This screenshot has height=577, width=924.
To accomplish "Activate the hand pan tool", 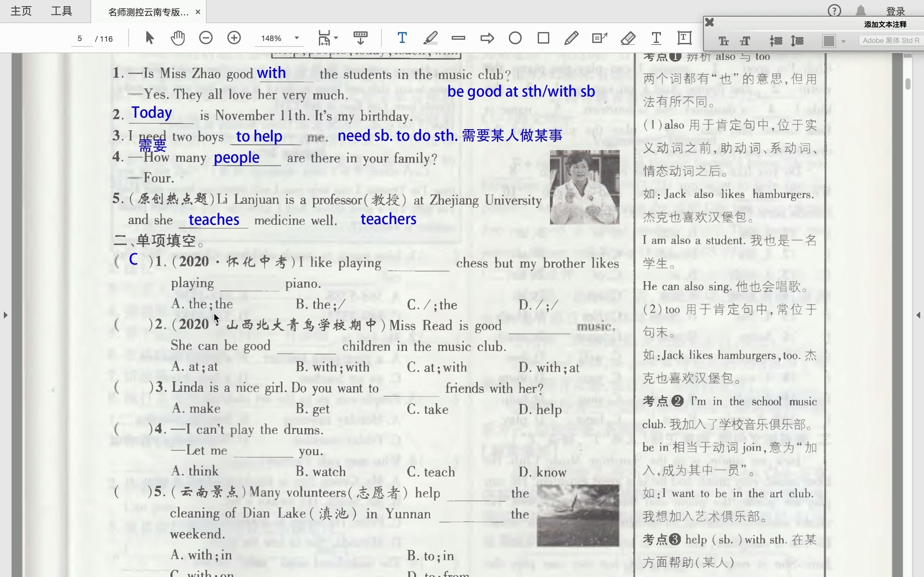I will tap(177, 38).
